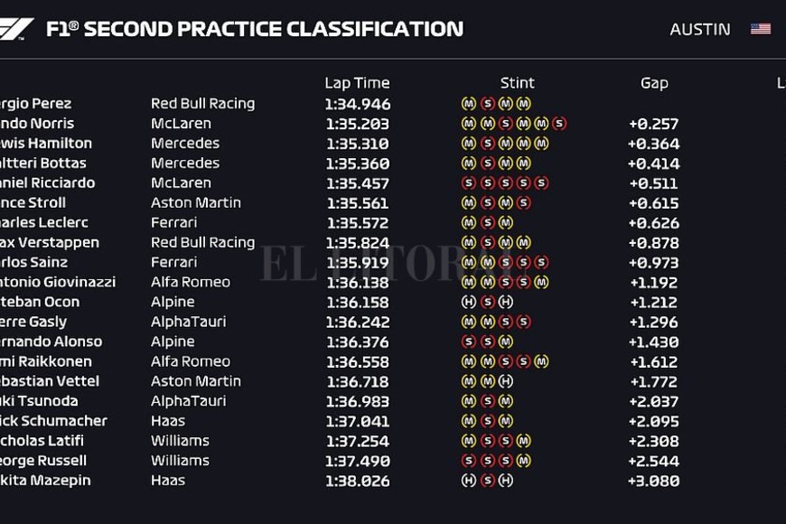Screen dimensions: 786x524
Task: Click the Lap Time column header
Action: [357, 83]
